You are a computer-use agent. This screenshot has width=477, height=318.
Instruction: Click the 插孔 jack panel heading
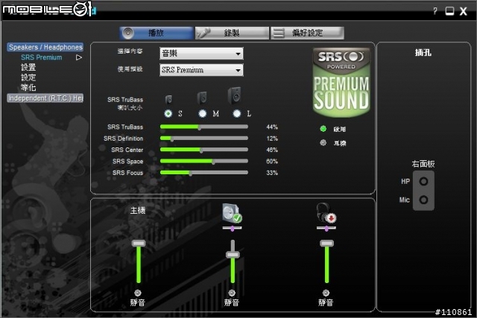(x=423, y=53)
